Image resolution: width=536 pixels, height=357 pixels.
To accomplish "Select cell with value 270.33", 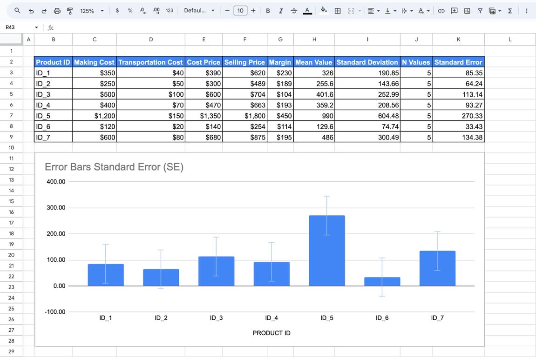I will pyautogui.click(x=458, y=116).
